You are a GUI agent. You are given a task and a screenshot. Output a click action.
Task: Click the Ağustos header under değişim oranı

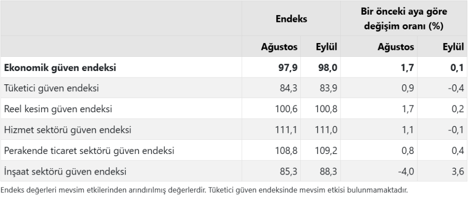coord(396,47)
